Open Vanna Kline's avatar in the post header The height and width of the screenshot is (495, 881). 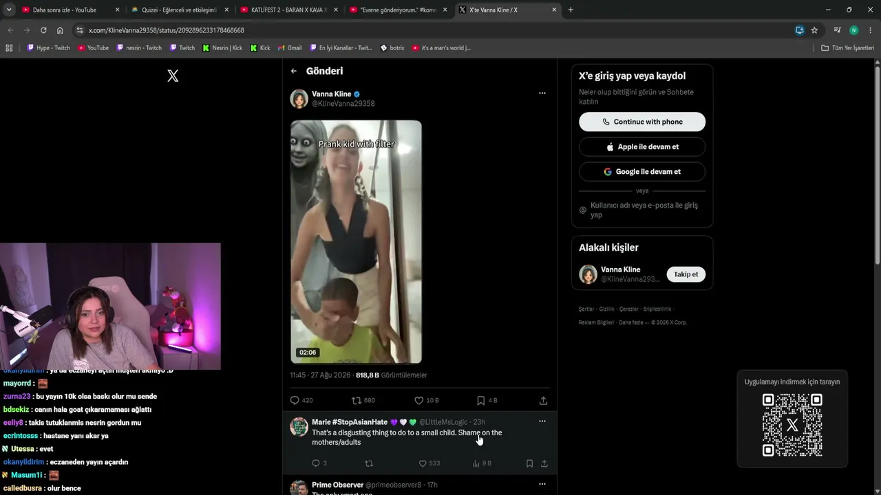point(299,98)
